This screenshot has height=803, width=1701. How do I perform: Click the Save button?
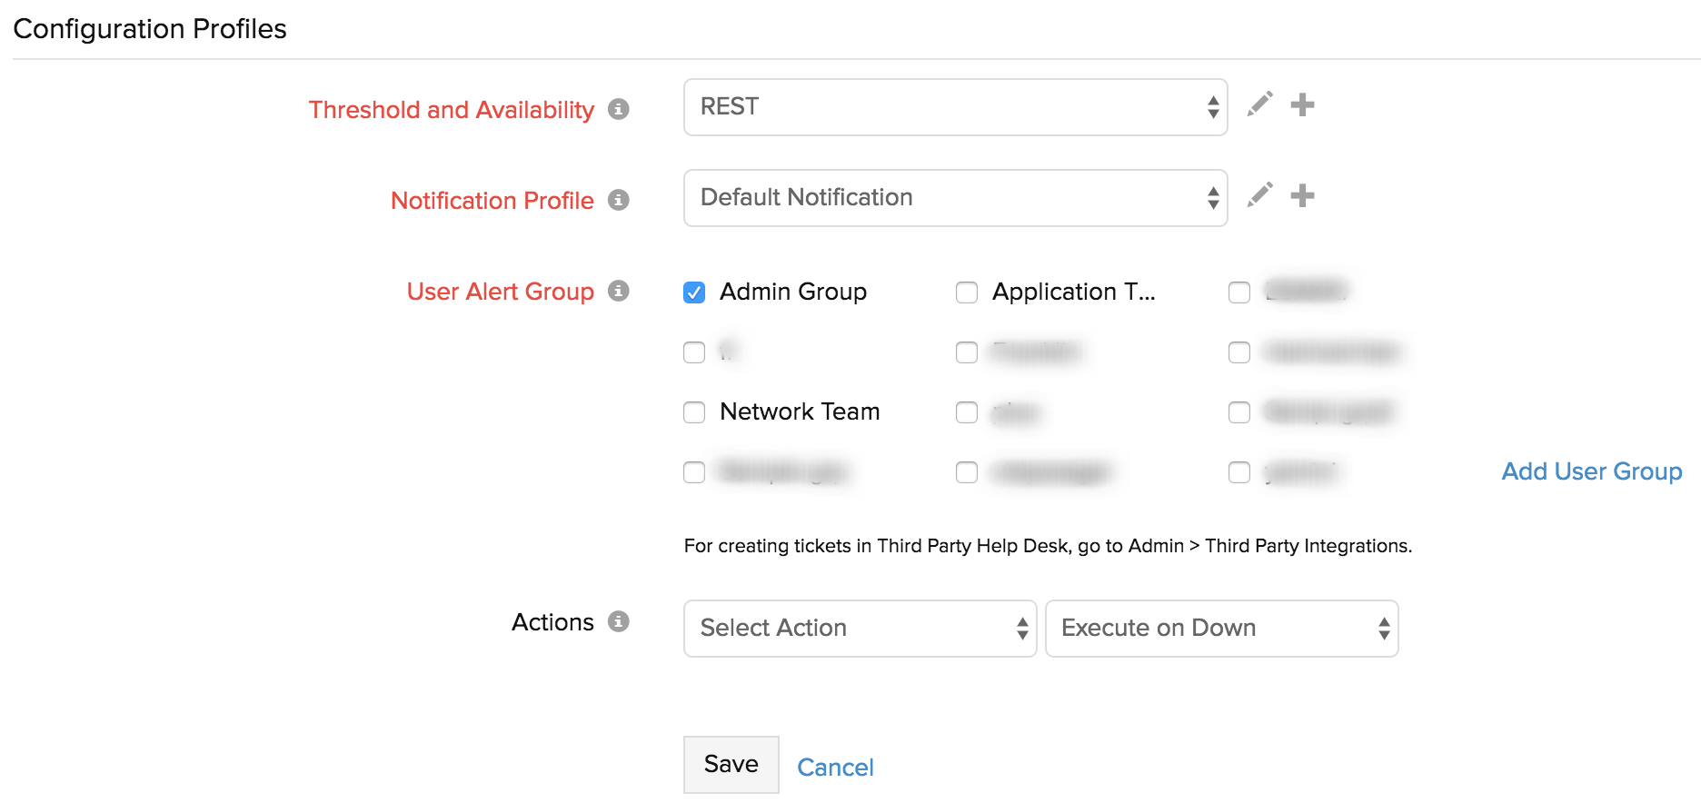731,765
